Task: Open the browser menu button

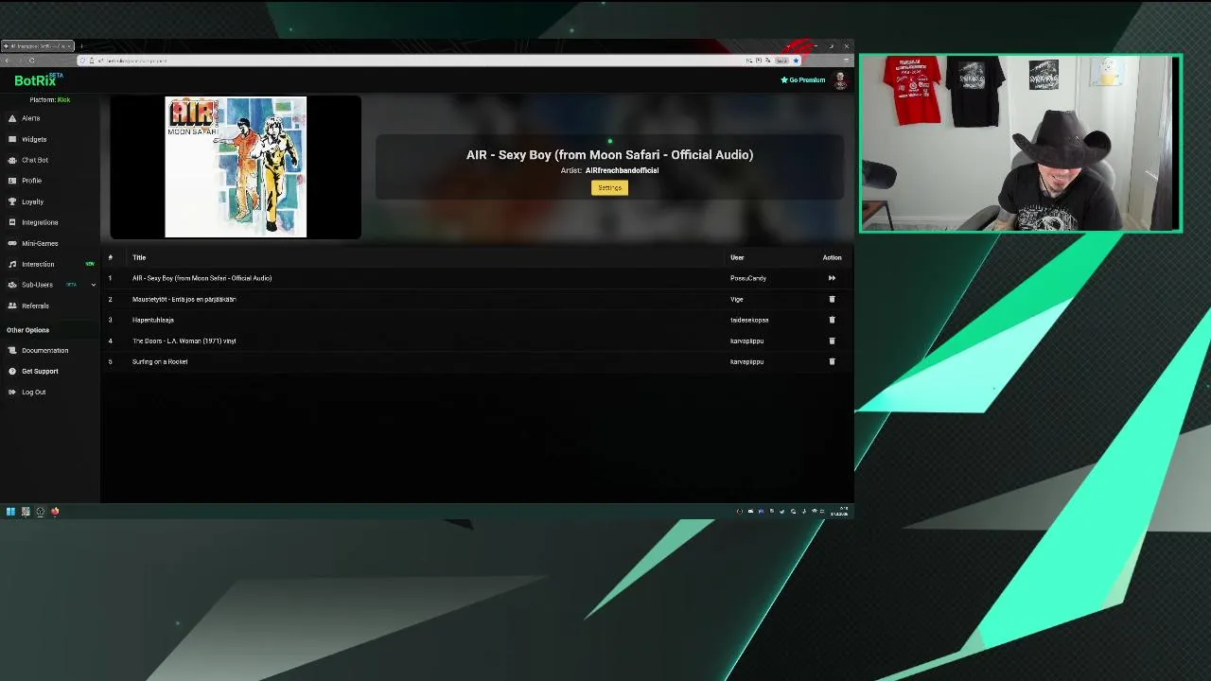Action: 845,61
